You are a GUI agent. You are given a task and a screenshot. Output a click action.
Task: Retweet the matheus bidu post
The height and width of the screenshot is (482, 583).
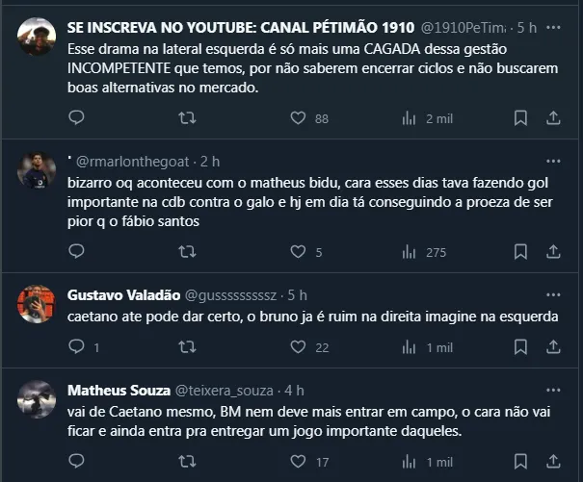188,252
